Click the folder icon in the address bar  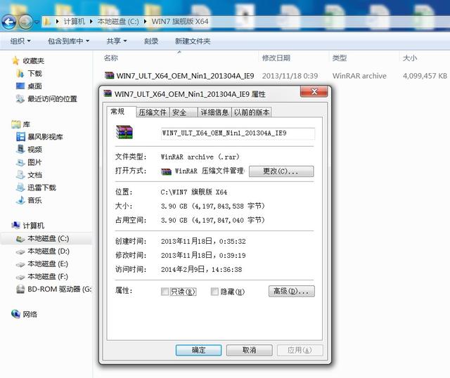click(47, 22)
